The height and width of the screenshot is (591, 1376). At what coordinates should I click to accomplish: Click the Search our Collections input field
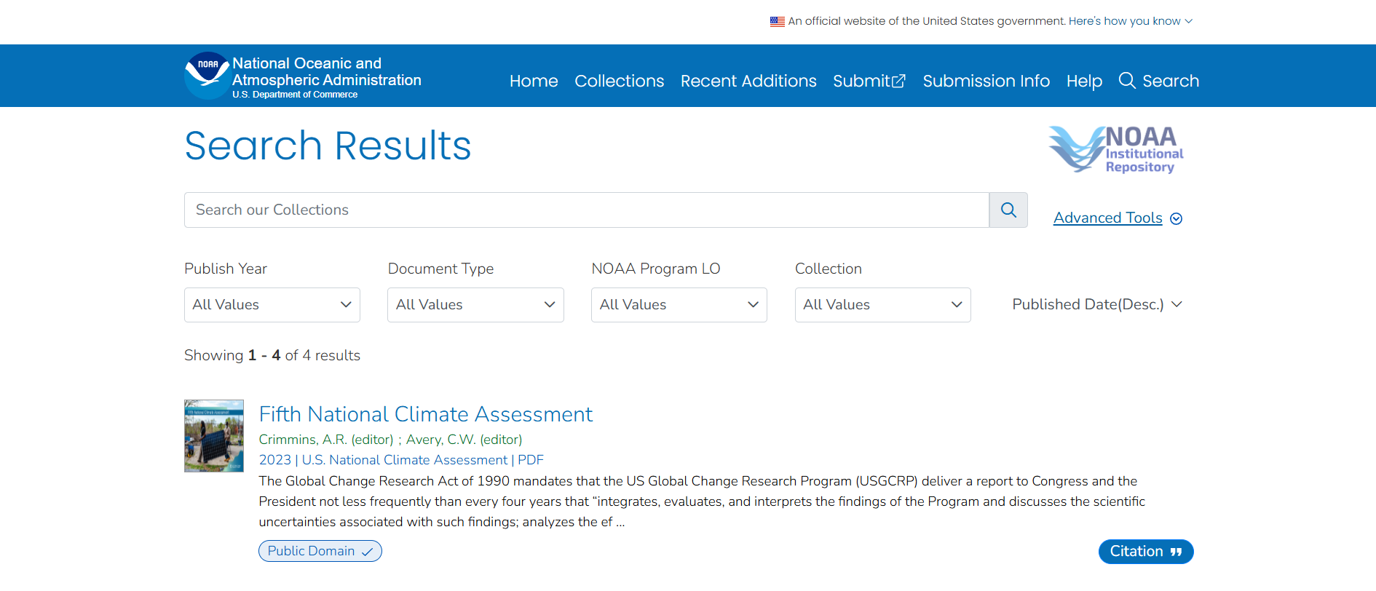pos(586,210)
